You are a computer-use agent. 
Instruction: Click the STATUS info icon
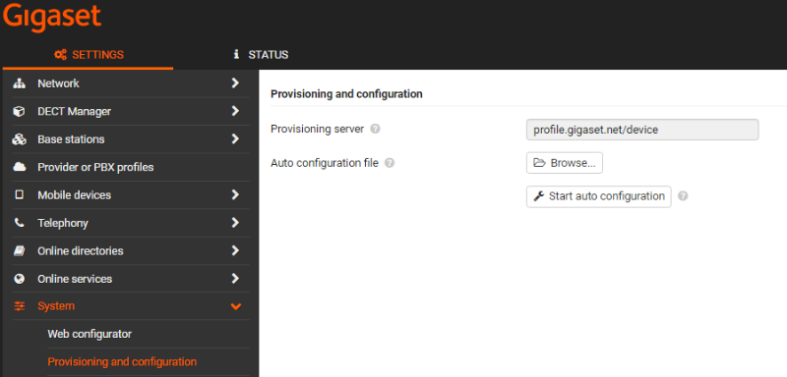(236, 54)
